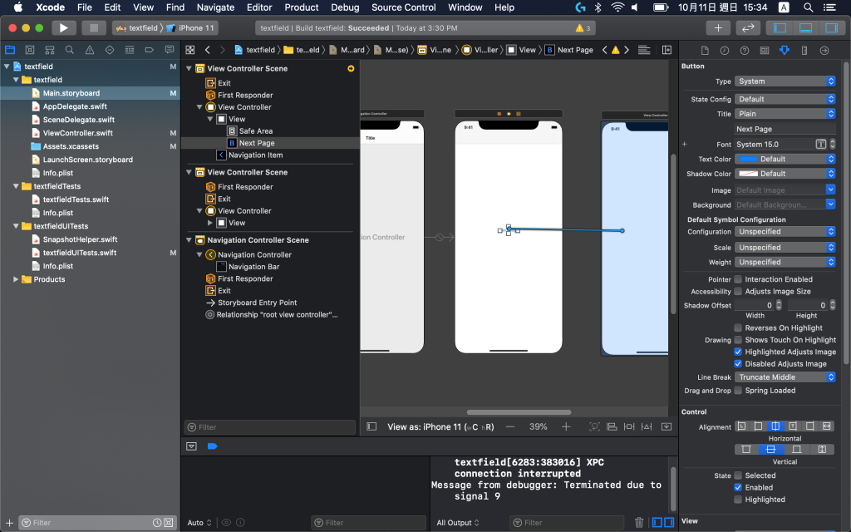
Task: Click the Stop button in toolbar
Action: point(94,27)
